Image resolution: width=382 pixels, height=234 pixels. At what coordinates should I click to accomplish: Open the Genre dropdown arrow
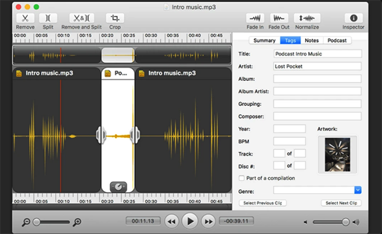coord(358,190)
